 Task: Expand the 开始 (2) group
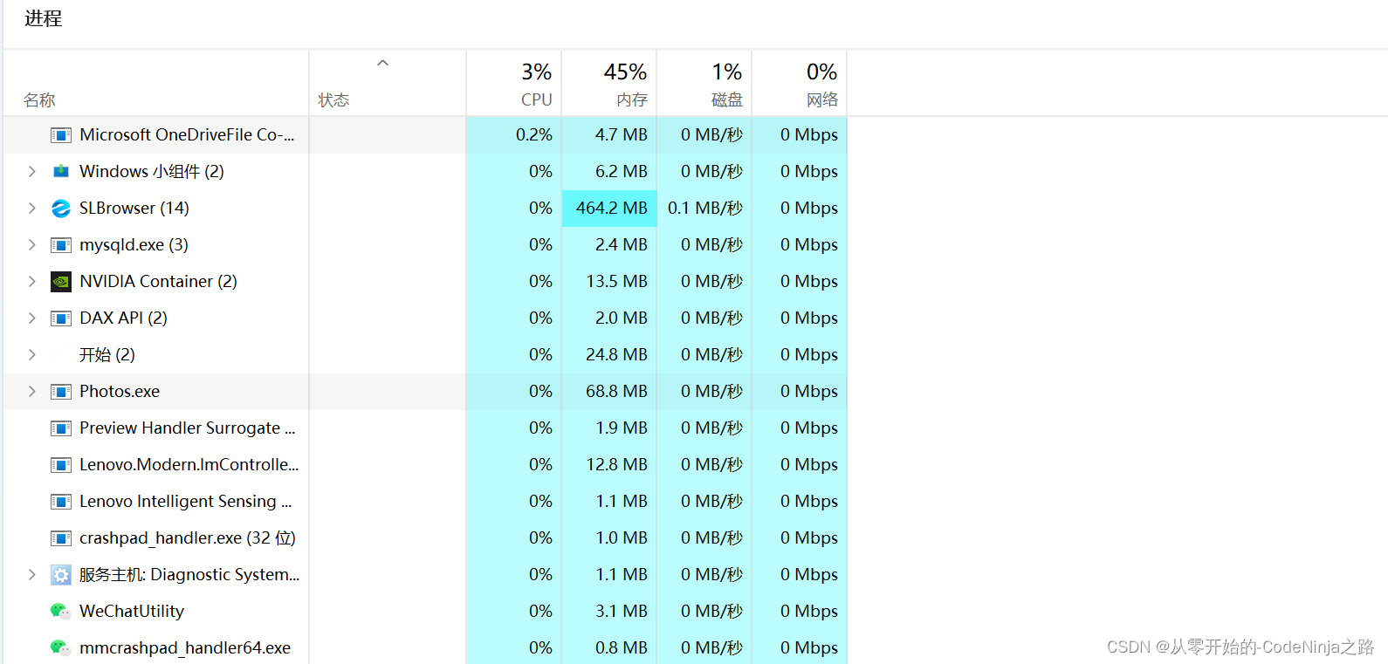[32, 355]
